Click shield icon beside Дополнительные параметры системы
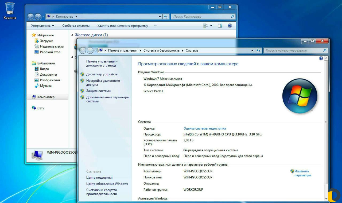The width and height of the screenshot is (342, 203). (x=82, y=97)
